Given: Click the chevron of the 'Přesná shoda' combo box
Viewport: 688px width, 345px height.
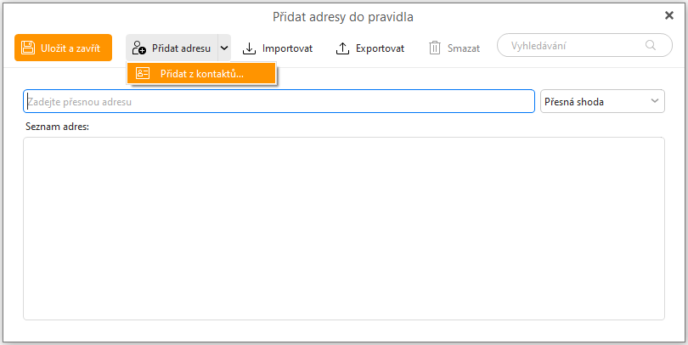Looking at the screenshot, I should pos(655,102).
